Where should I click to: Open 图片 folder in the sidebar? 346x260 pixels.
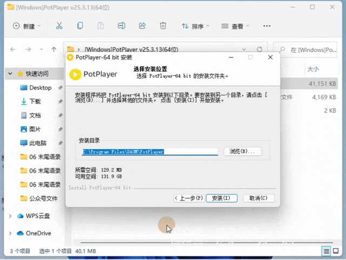click(x=35, y=129)
